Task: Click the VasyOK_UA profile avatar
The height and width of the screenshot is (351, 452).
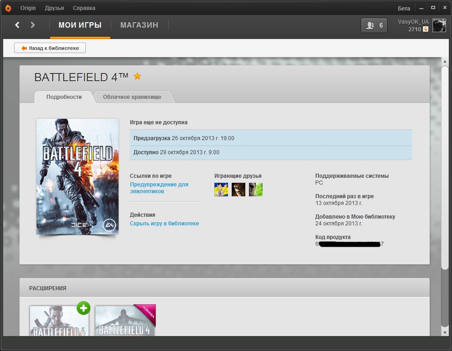Action: pos(439,25)
